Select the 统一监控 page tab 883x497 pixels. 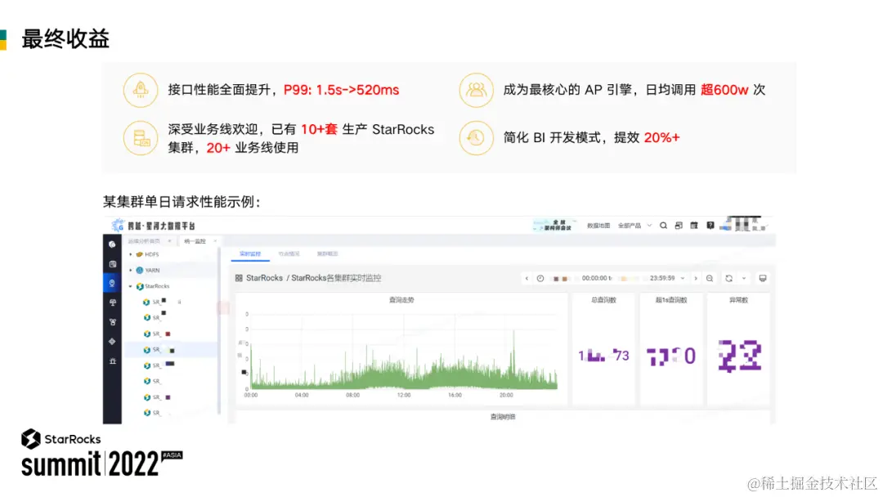(x=195, y=241)
